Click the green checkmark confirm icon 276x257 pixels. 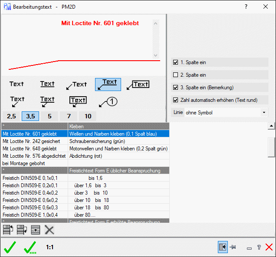tap(10, 247)
